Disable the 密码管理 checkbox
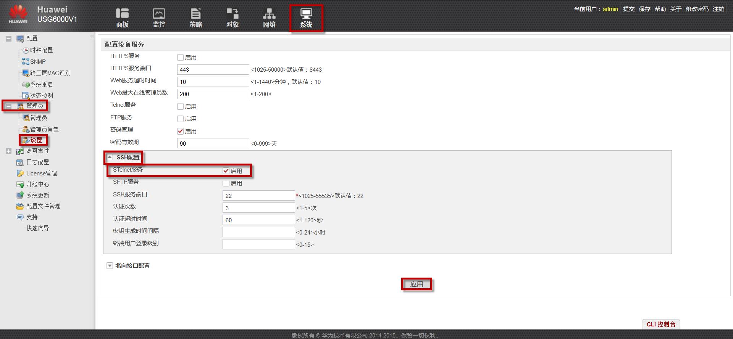Screen dimensions: 733x339 pyautogui.click(x=181, y=131)
